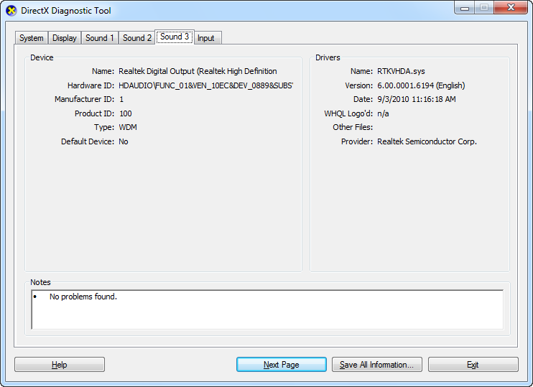Go to the Sound 2 tab
533x387 pixels.
click(137, 38)
